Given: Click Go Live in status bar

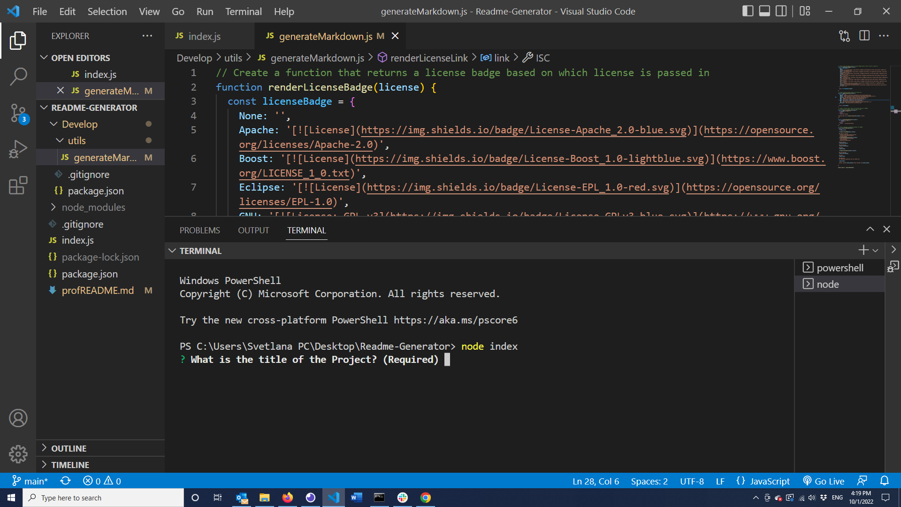Looking at the screenshot, I should pos(824,481).
